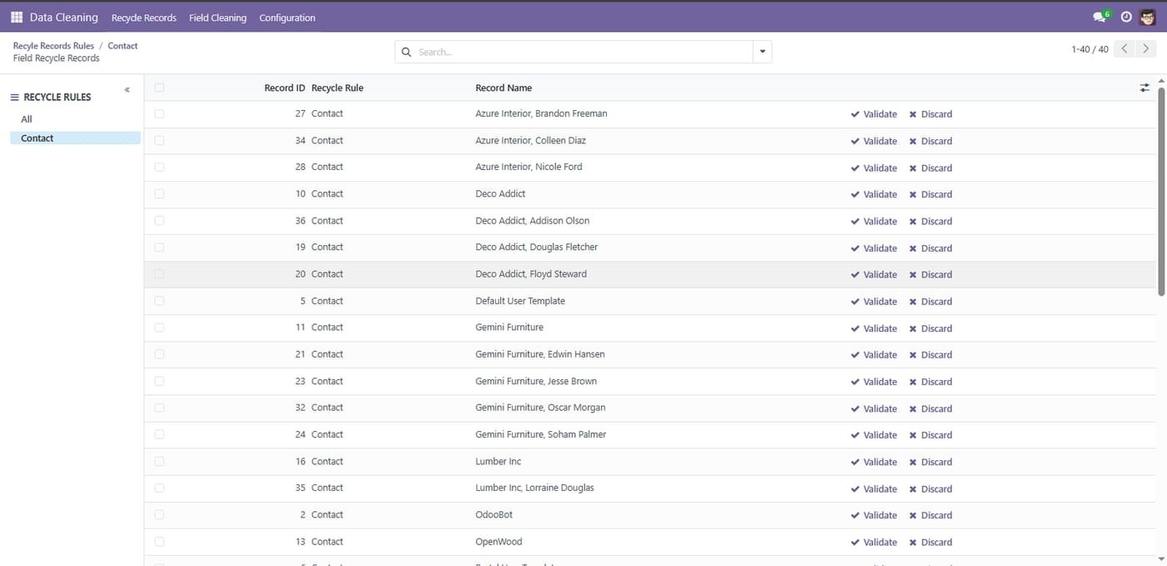Validate Gemini Furniture, Edwin Hansen record
Image resolution: width=1167 pixels, height=566 pixels.
pyautogui.click(x=874, y=355)
